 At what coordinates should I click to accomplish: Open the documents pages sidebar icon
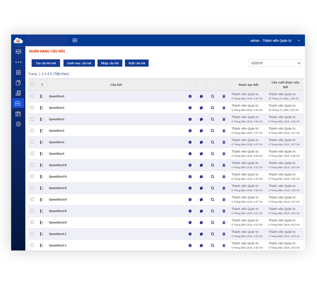point(18,83)
